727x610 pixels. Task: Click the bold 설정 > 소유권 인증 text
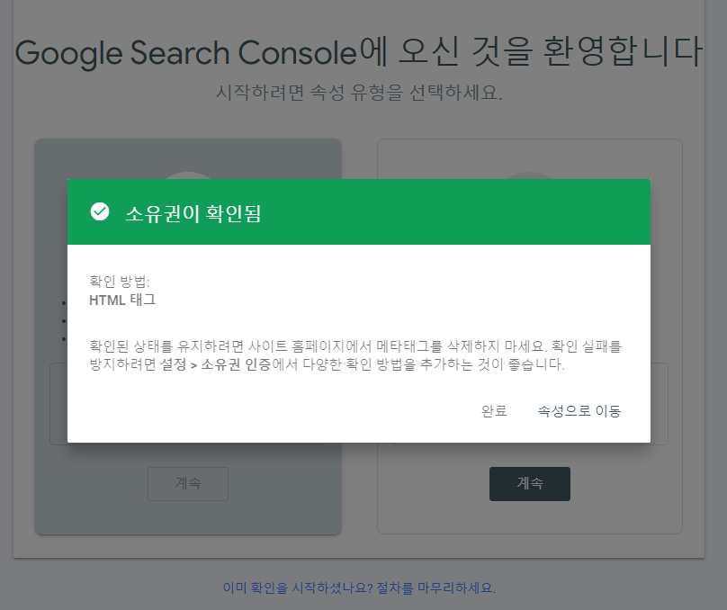216,364
